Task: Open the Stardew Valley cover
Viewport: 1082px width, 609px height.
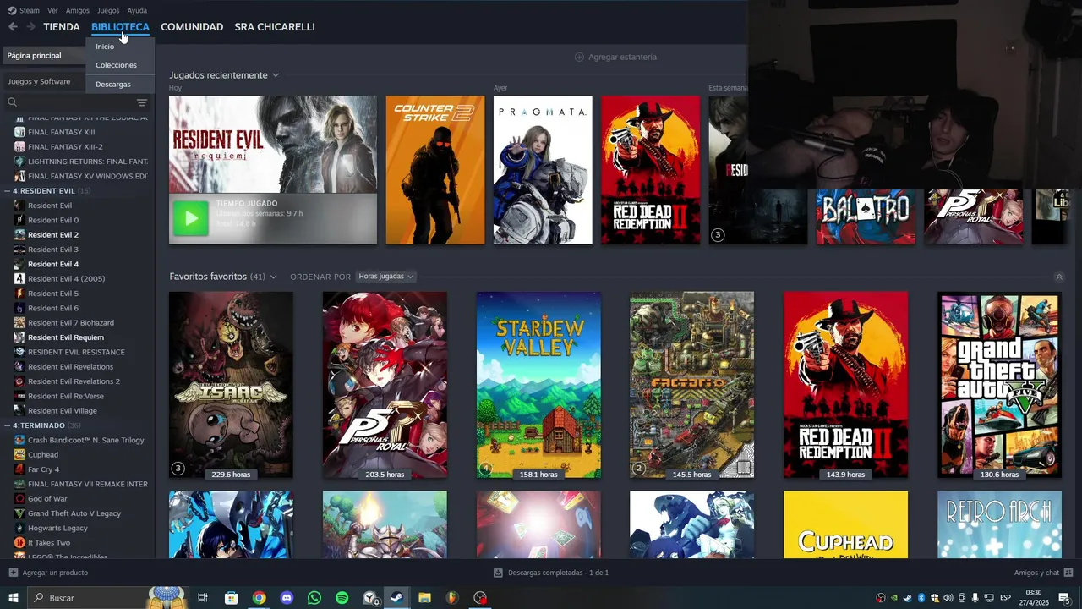Action: tap(538, 385)
